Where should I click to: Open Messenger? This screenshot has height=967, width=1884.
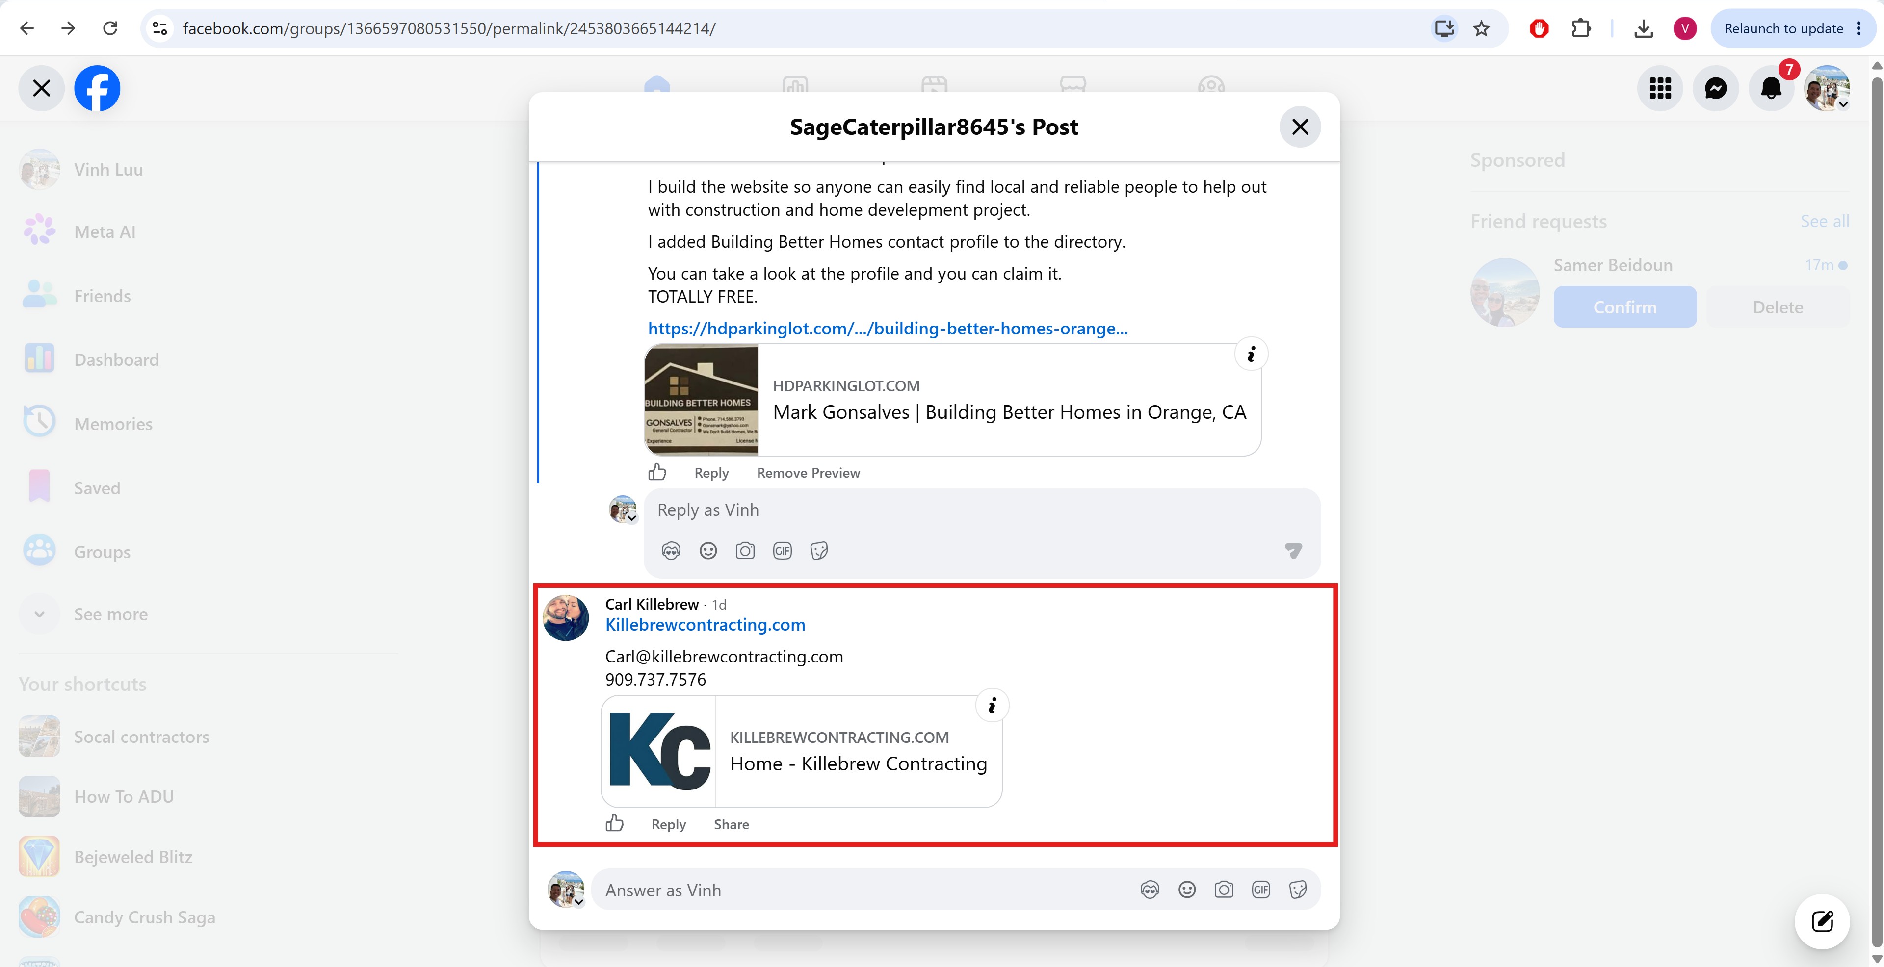[1716, 88]
